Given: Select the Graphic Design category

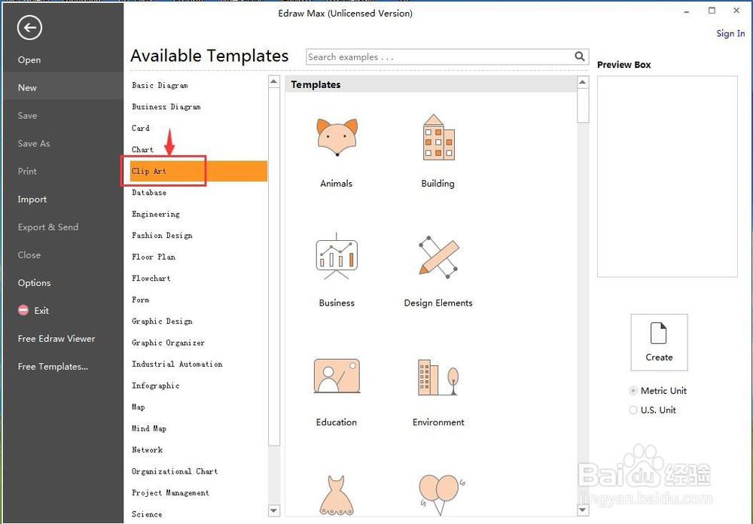Looking at the screenshot, I should click(x=163, y=321).
